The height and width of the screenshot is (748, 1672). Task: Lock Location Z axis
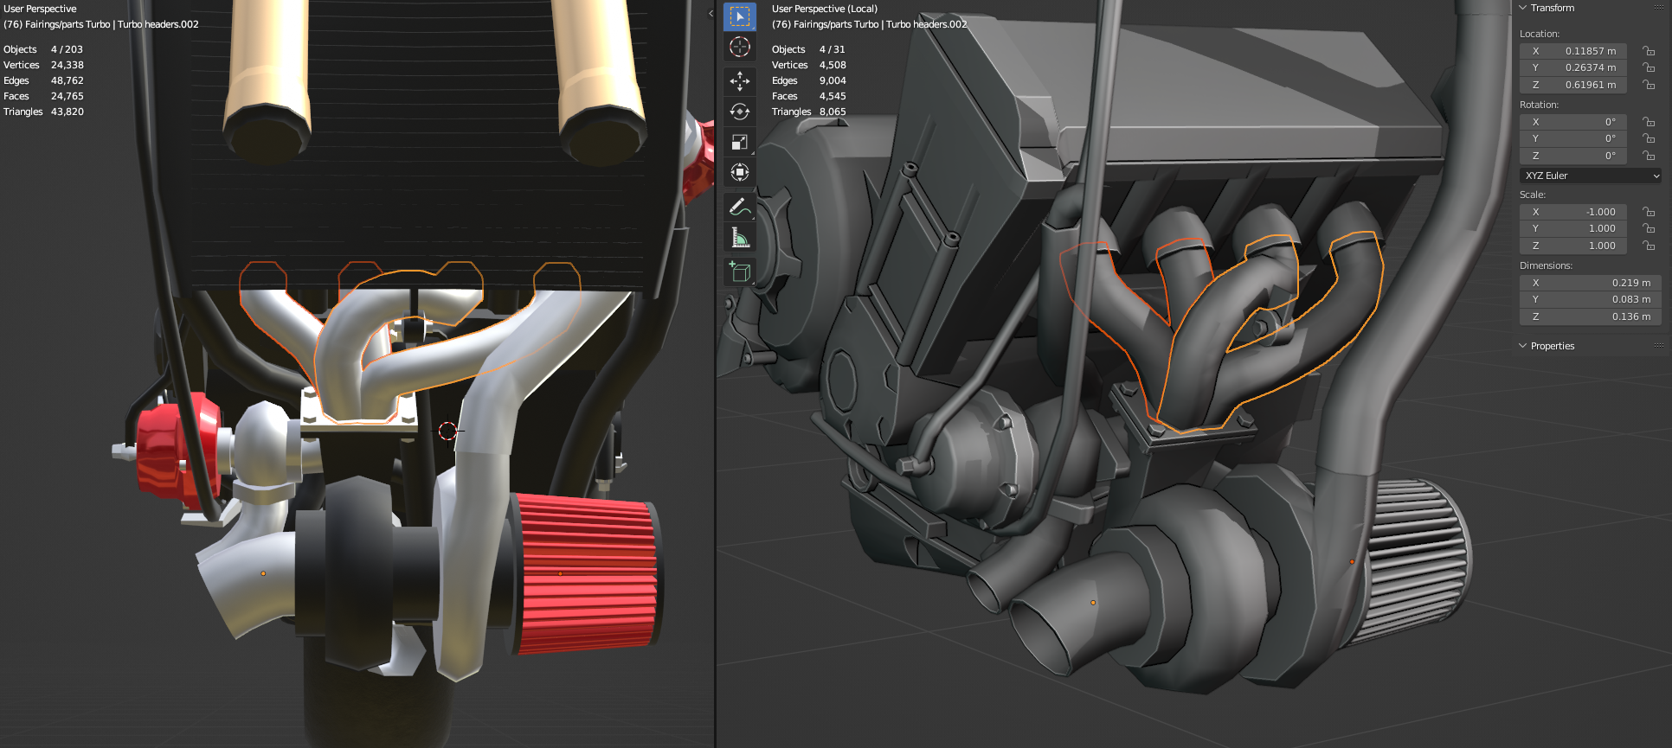coord(1649,85)
